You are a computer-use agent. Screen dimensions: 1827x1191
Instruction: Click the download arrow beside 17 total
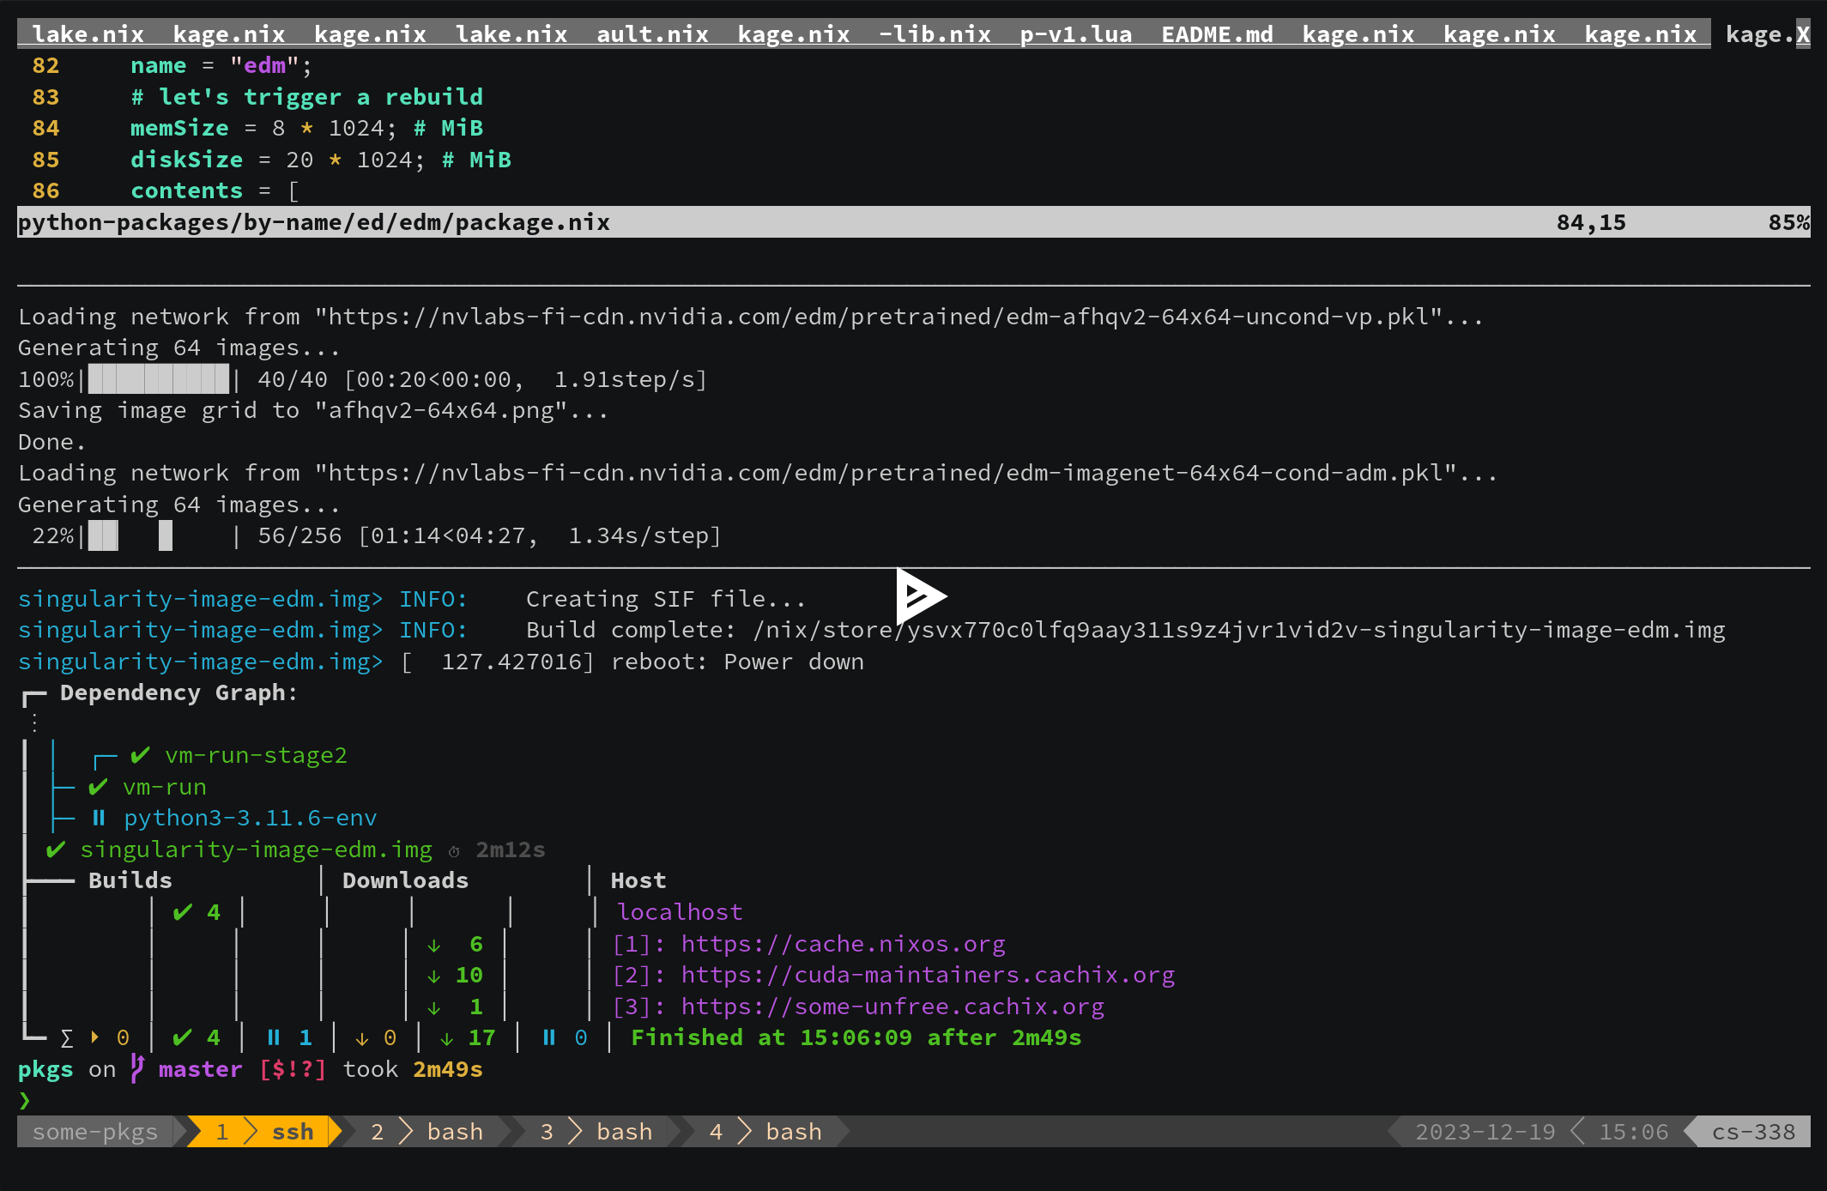(446, 1038)
